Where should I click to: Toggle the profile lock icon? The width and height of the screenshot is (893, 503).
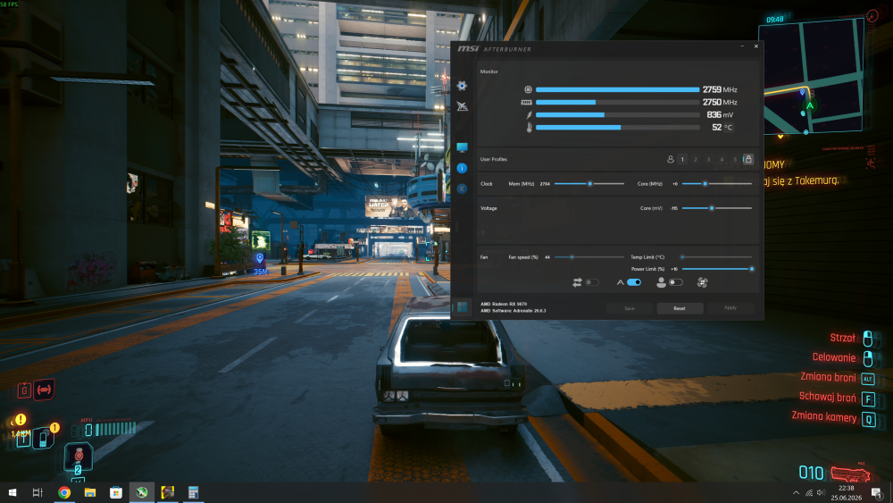tap(748, 160)
